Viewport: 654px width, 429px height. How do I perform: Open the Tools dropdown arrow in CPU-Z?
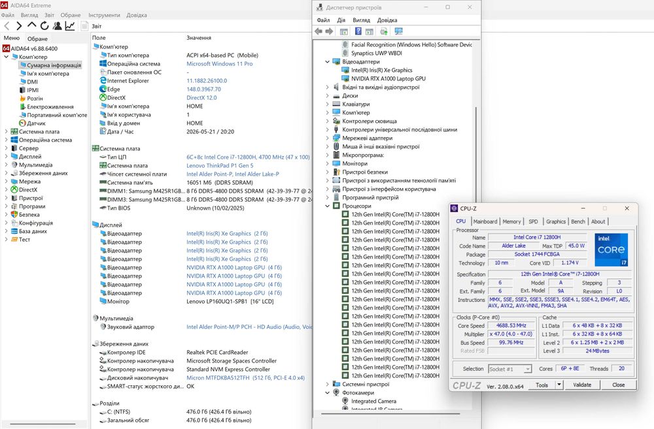point(559,385)
